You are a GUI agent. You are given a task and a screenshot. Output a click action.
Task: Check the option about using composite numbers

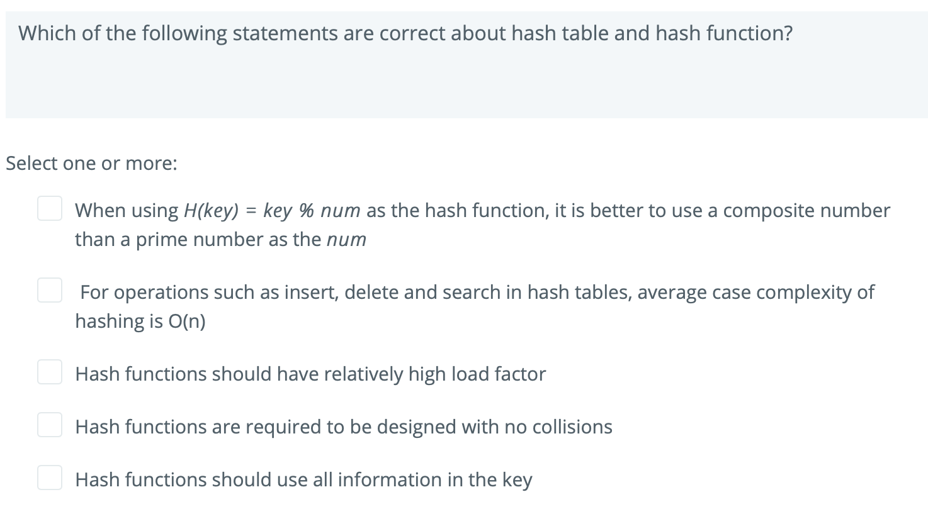click(50, 208)
